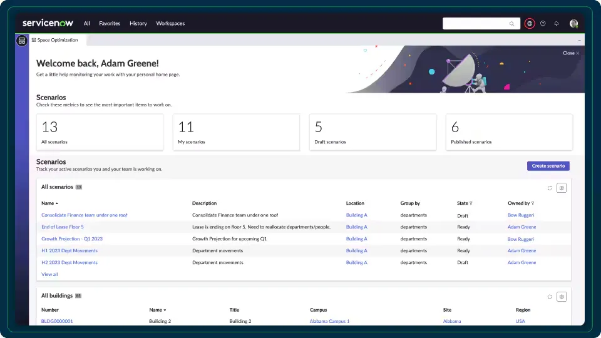Open the State column filter
The height and width of the screenshot is (338, 601).
click(x=471, y=203)
